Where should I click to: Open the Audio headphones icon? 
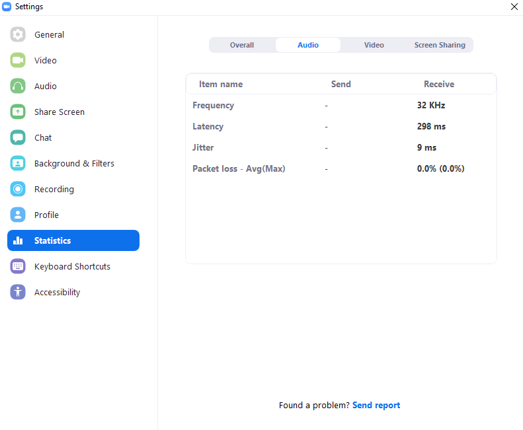(x=18, y=86)
